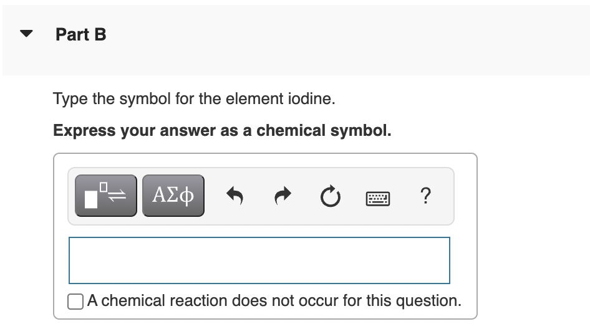Reset the answer with the circular arrow
590x329 pixels.
(331, 196)
